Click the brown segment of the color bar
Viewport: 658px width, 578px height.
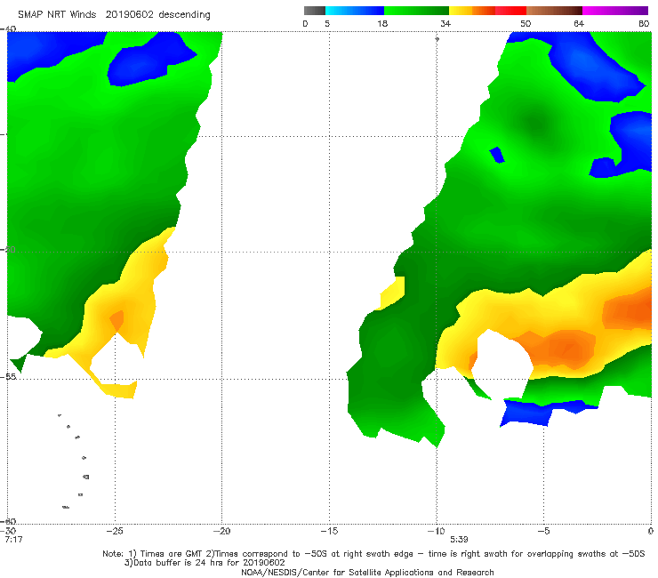pyautogui.click(x=554, y=11)
